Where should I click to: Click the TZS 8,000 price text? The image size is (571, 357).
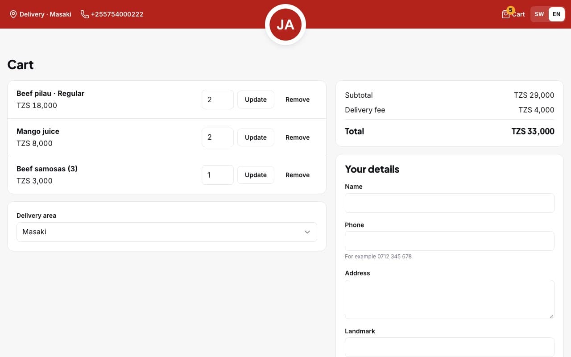tap(34, 143)
